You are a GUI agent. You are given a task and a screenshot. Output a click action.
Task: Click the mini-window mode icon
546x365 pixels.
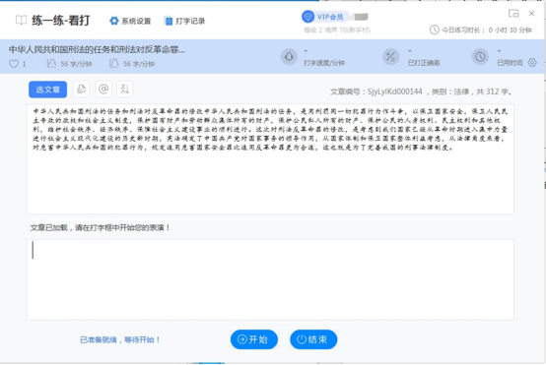(x=513, y=14)
